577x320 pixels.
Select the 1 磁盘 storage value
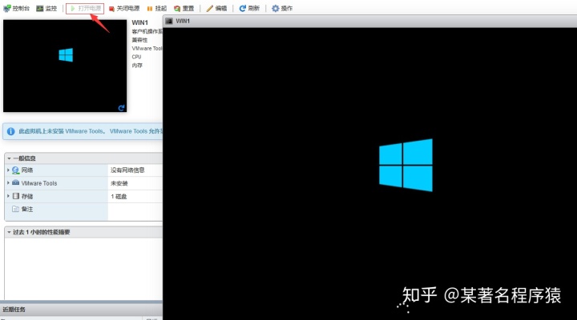pos(119,196)
